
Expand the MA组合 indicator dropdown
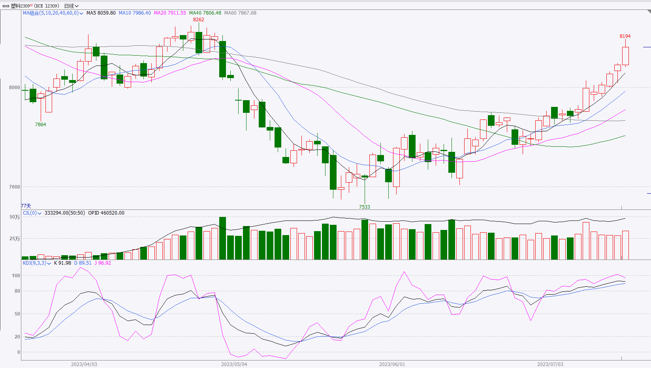click(x=81, y=13)
